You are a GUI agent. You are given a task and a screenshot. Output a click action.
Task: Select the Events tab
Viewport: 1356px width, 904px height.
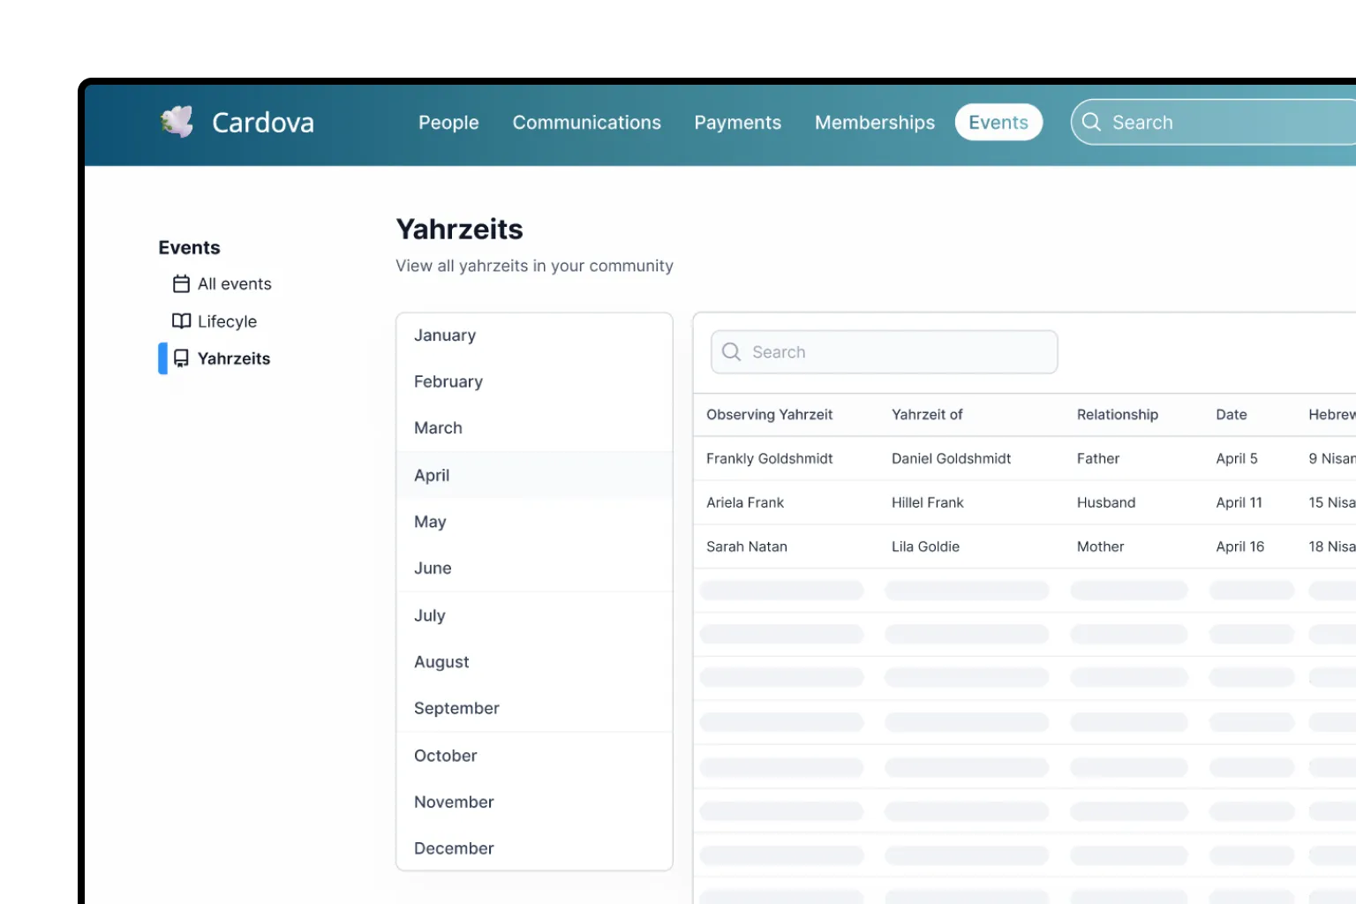[x=998, y=122]
